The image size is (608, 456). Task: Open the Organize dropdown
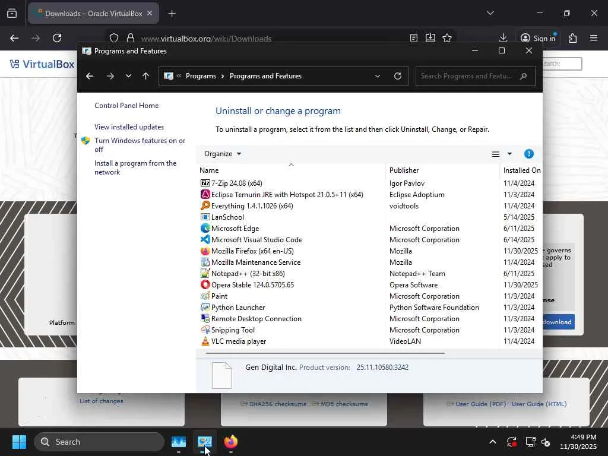point(223,154)
